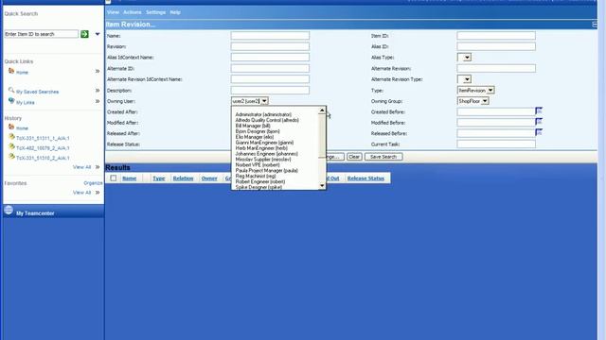
Task: Click the user list scroll down arrow
Action: tap(322, 186)
